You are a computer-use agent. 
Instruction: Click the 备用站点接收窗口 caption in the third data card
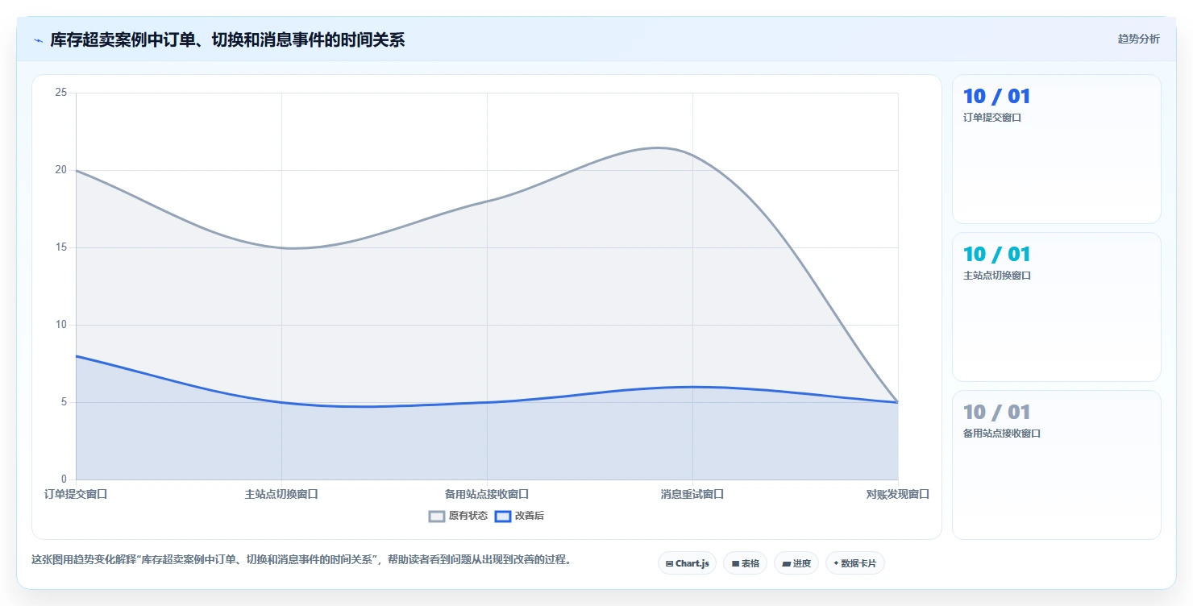1002,433
